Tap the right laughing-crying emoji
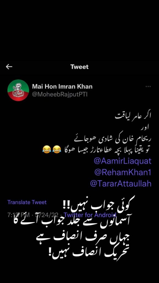The height and width of the screenshot is (283, 159). [57, 150]
